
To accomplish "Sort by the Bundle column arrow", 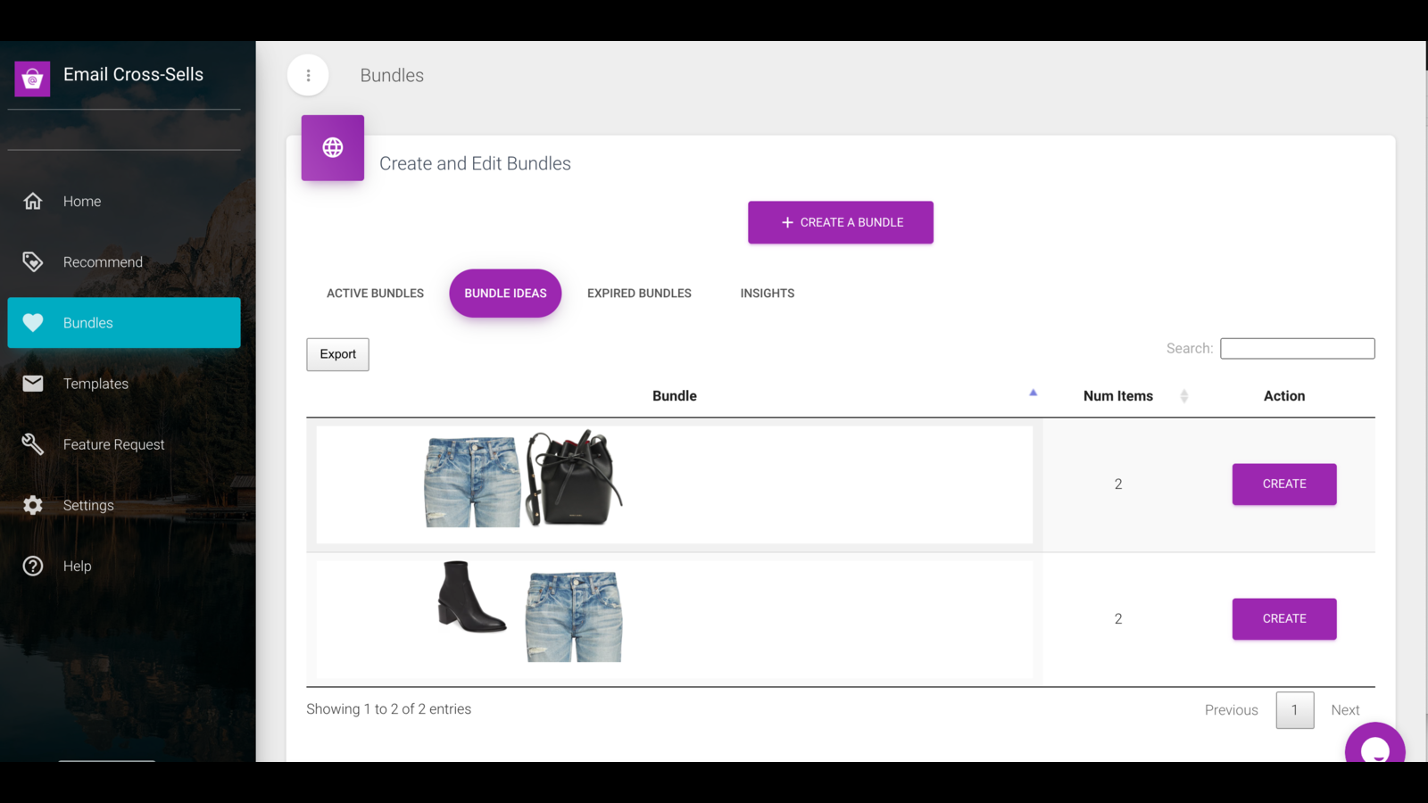I will coord(1034,393).
